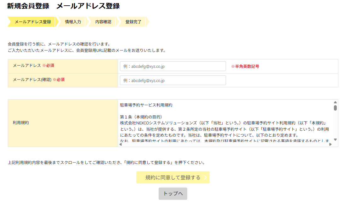Click the ※半角英数記号 note text
This screenshot has height=202, width=344.
pyautogui.click(x=245, y=67)
